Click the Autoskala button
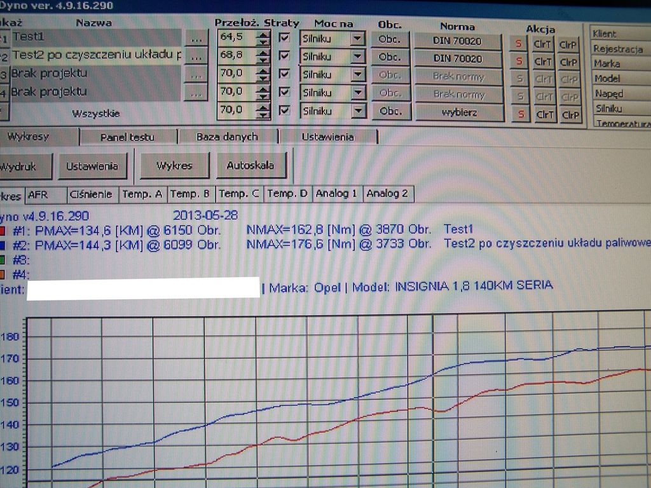 click(250, 165)
